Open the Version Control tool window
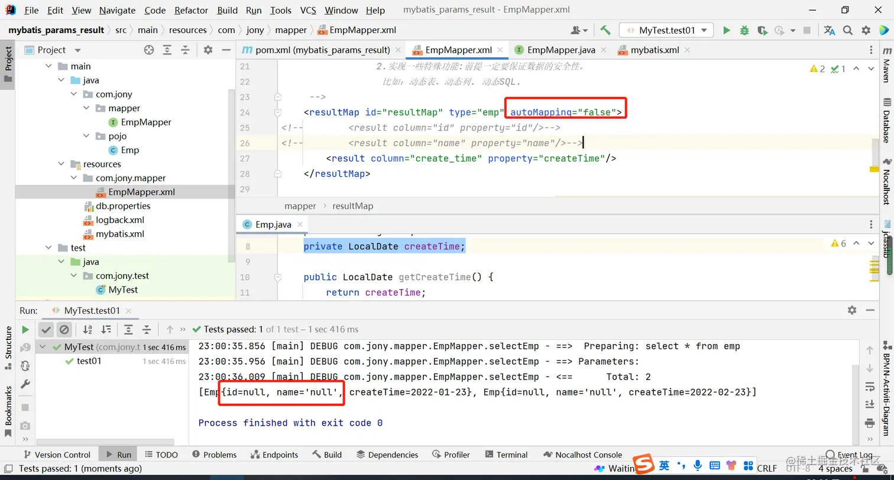 click(x=57, y=455)
